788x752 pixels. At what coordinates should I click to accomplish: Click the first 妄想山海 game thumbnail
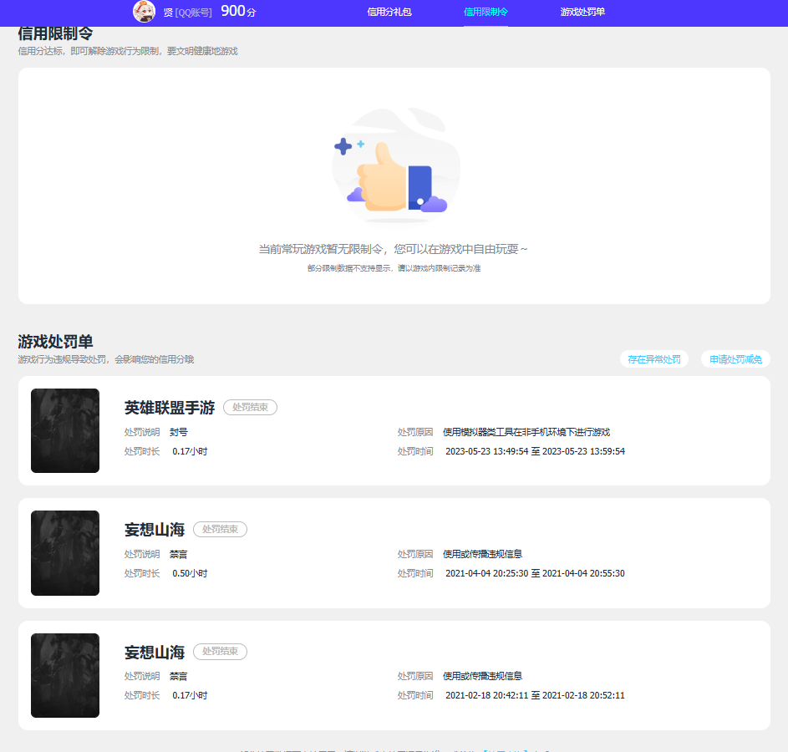pyautogui.click(x=65, y=553)
